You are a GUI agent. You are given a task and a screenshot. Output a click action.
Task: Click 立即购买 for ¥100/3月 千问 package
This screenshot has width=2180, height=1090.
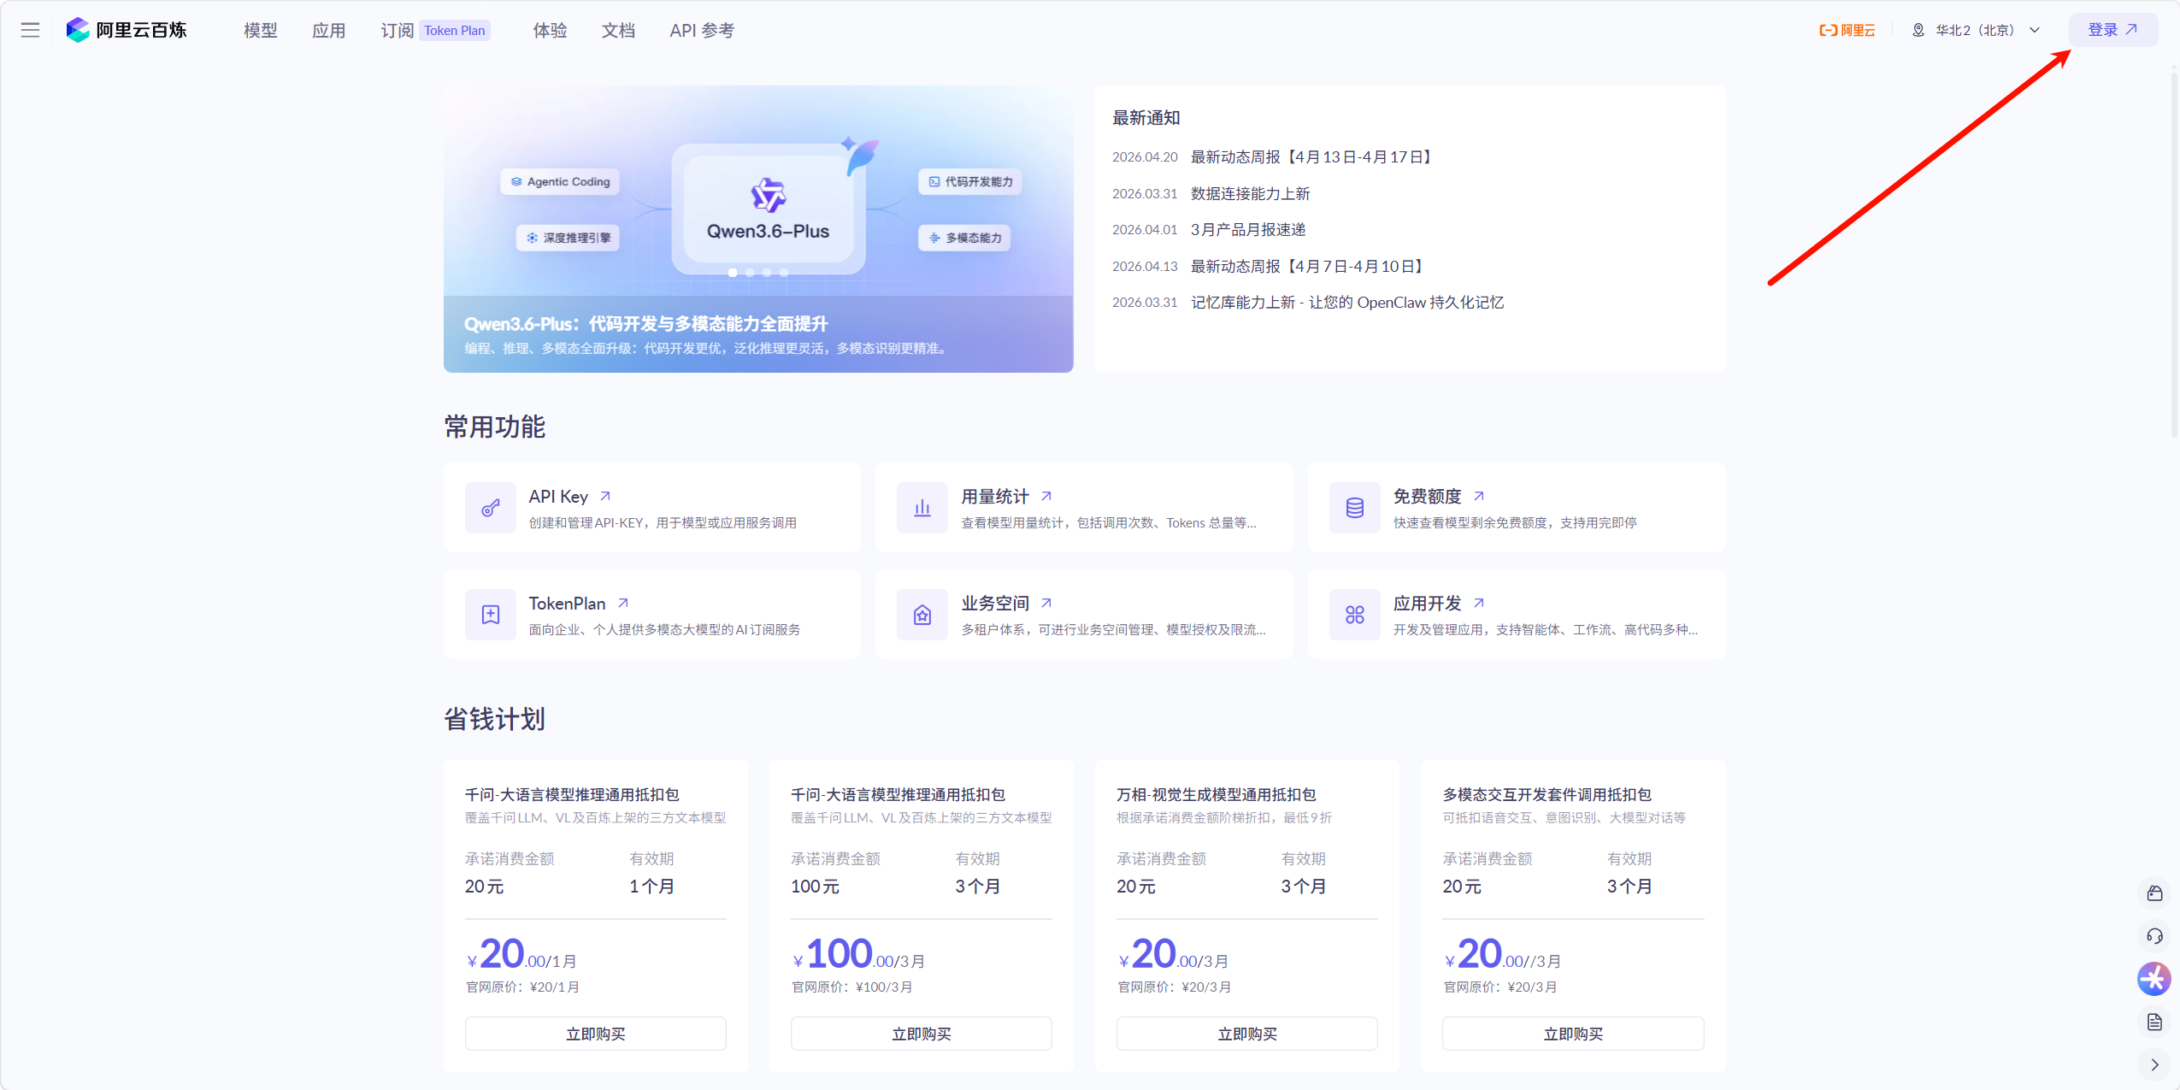coord(922,1034)
